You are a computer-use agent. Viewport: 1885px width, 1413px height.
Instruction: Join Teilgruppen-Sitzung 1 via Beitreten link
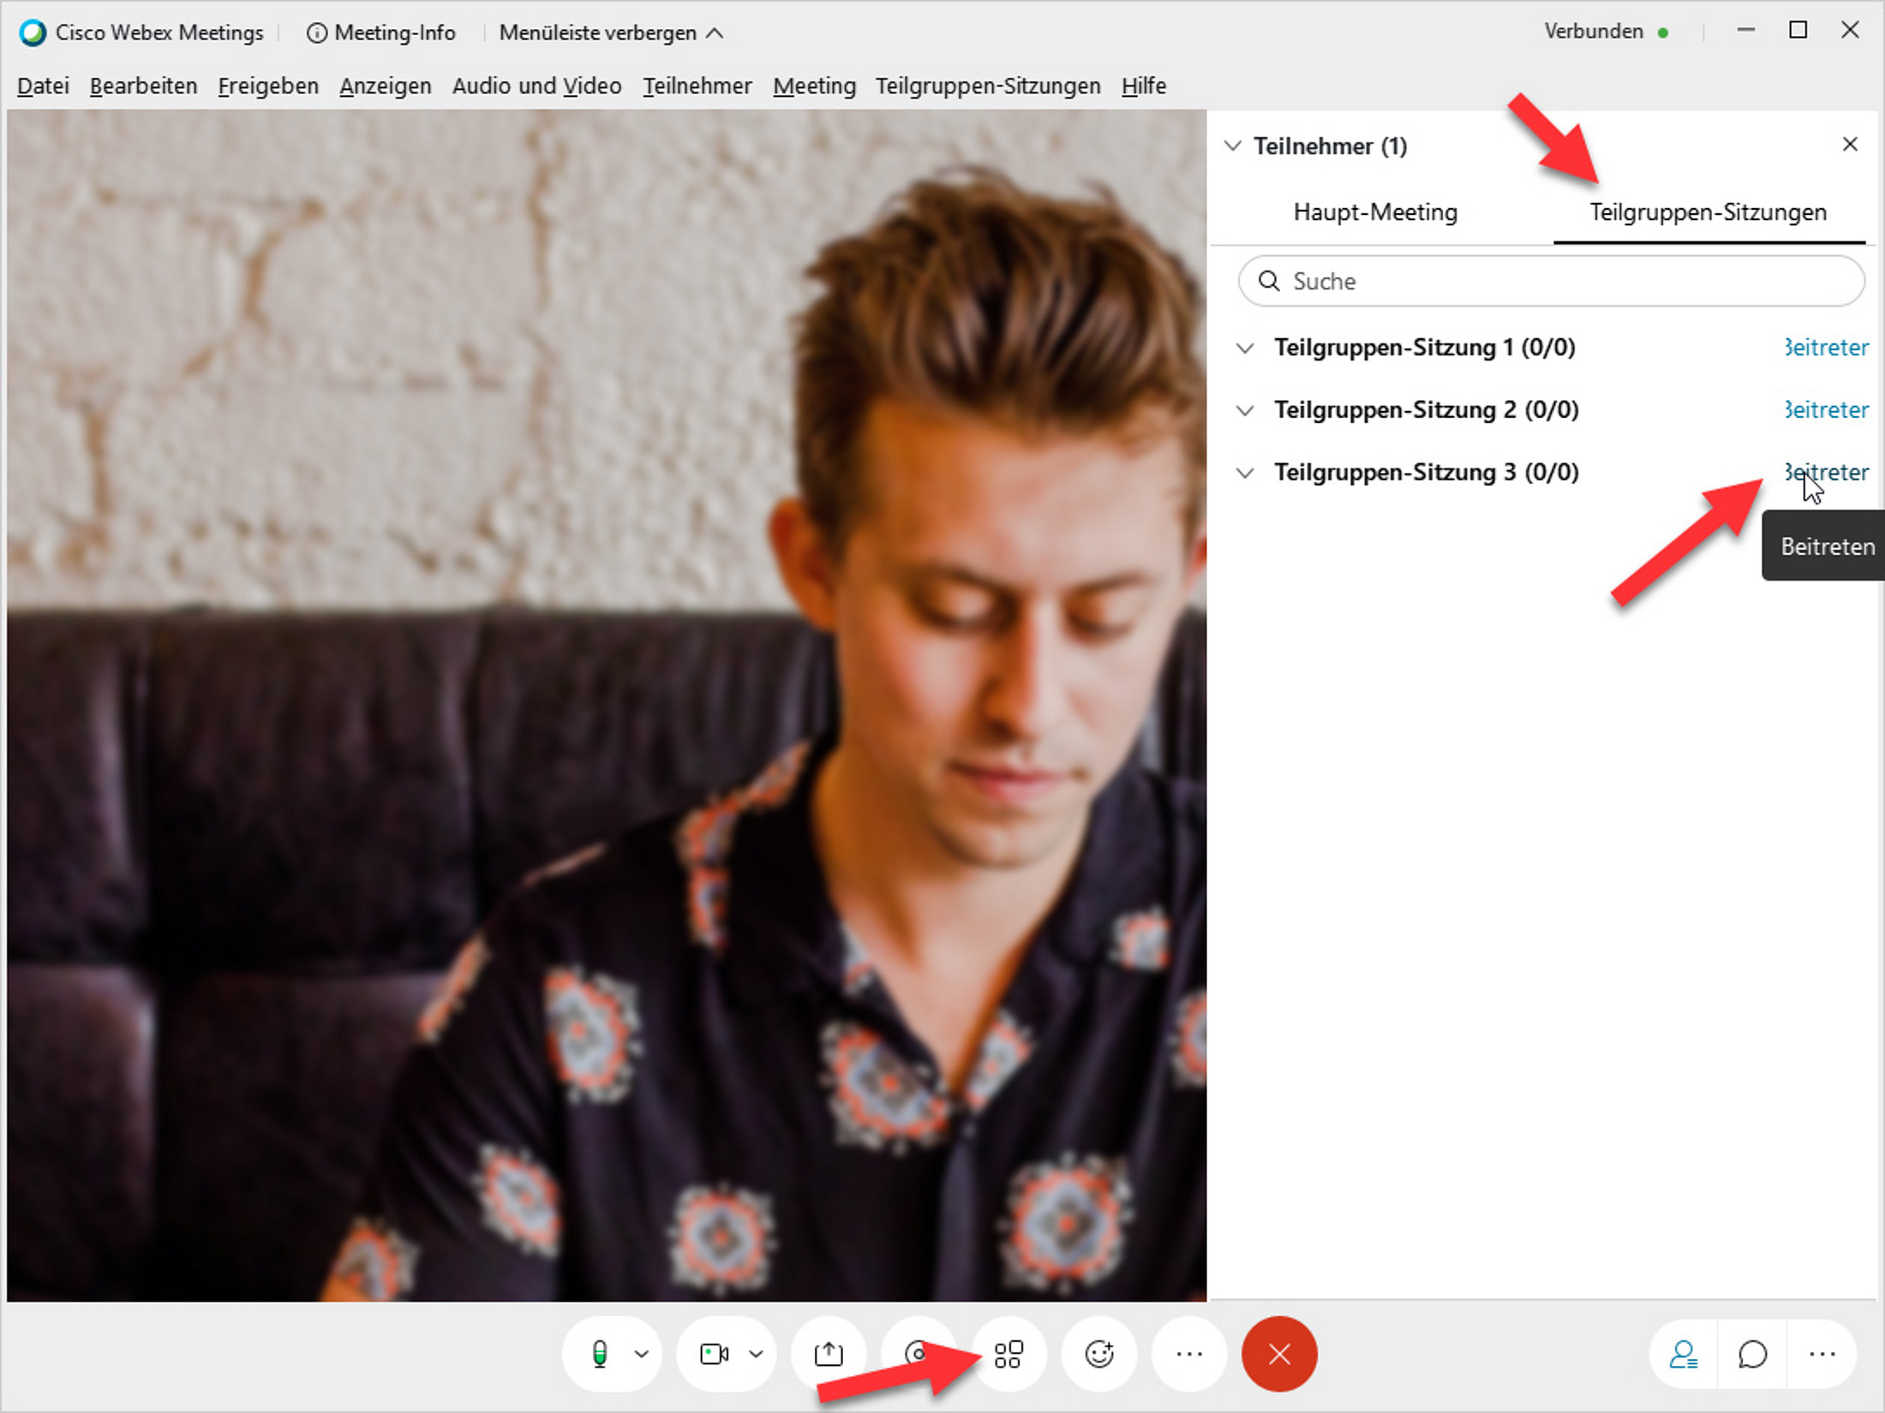point(1826,348)
